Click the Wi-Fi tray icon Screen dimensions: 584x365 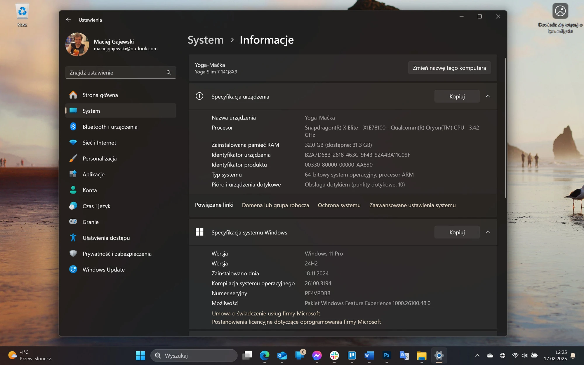pyautogui.click(x=515, y=355)
